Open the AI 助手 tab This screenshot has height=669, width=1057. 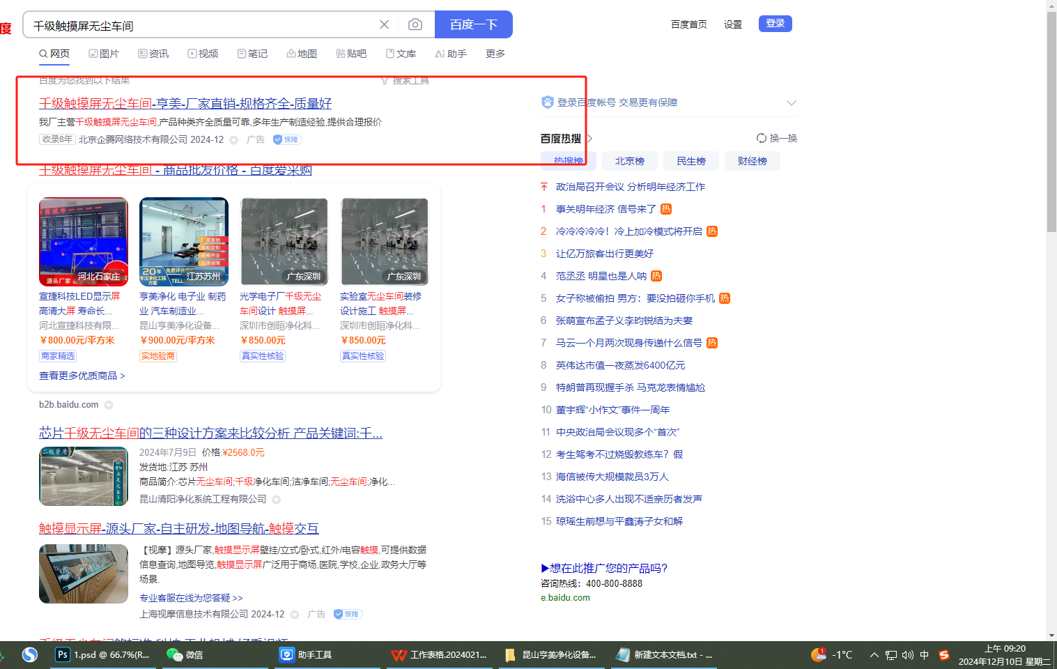click(451, 54)
